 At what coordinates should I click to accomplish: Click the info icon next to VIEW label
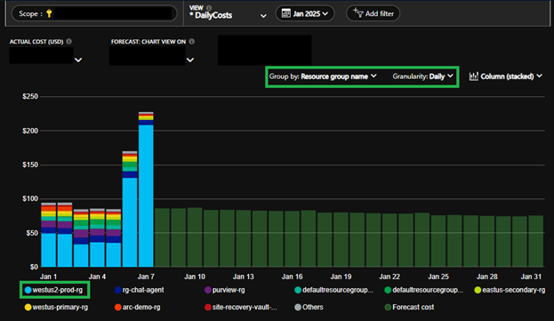pos(209,7)
